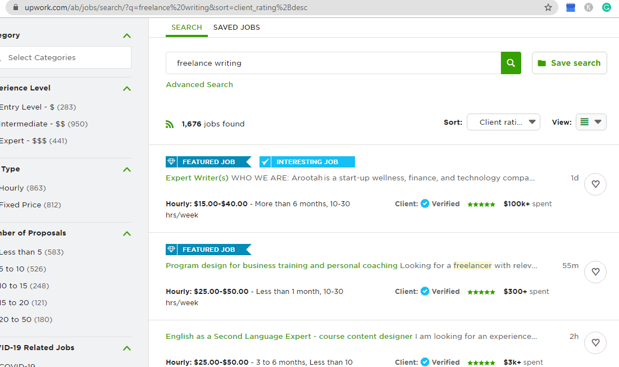Viewport: 619px width, 367px height.
Task: Click five-star rating of the $3k+ client
Action: coord(481,363)
